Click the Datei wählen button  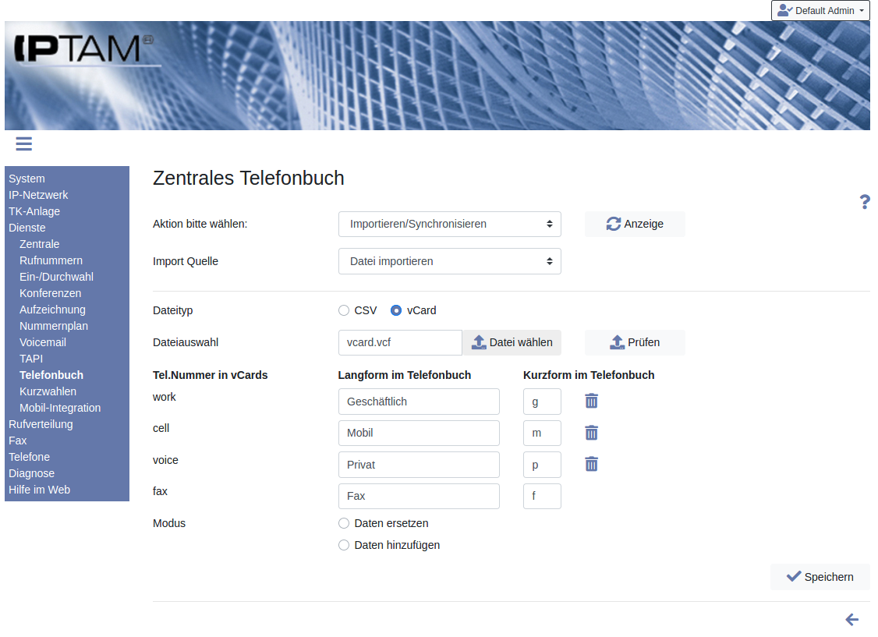coord(512,342)
